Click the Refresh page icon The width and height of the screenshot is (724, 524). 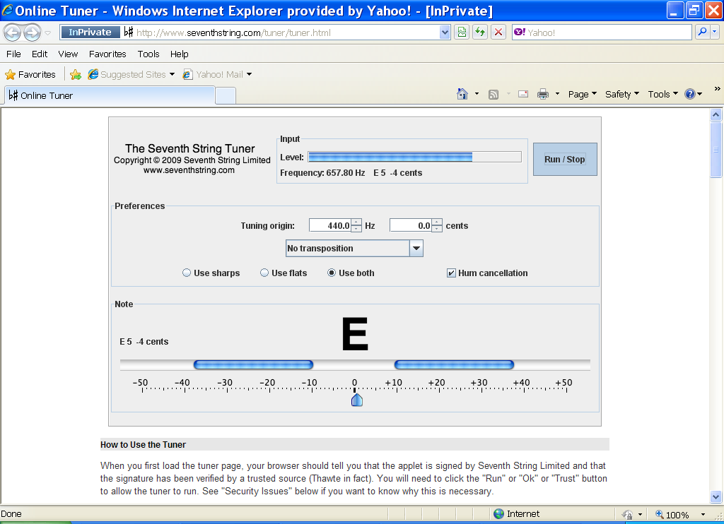tap(480, 32)
